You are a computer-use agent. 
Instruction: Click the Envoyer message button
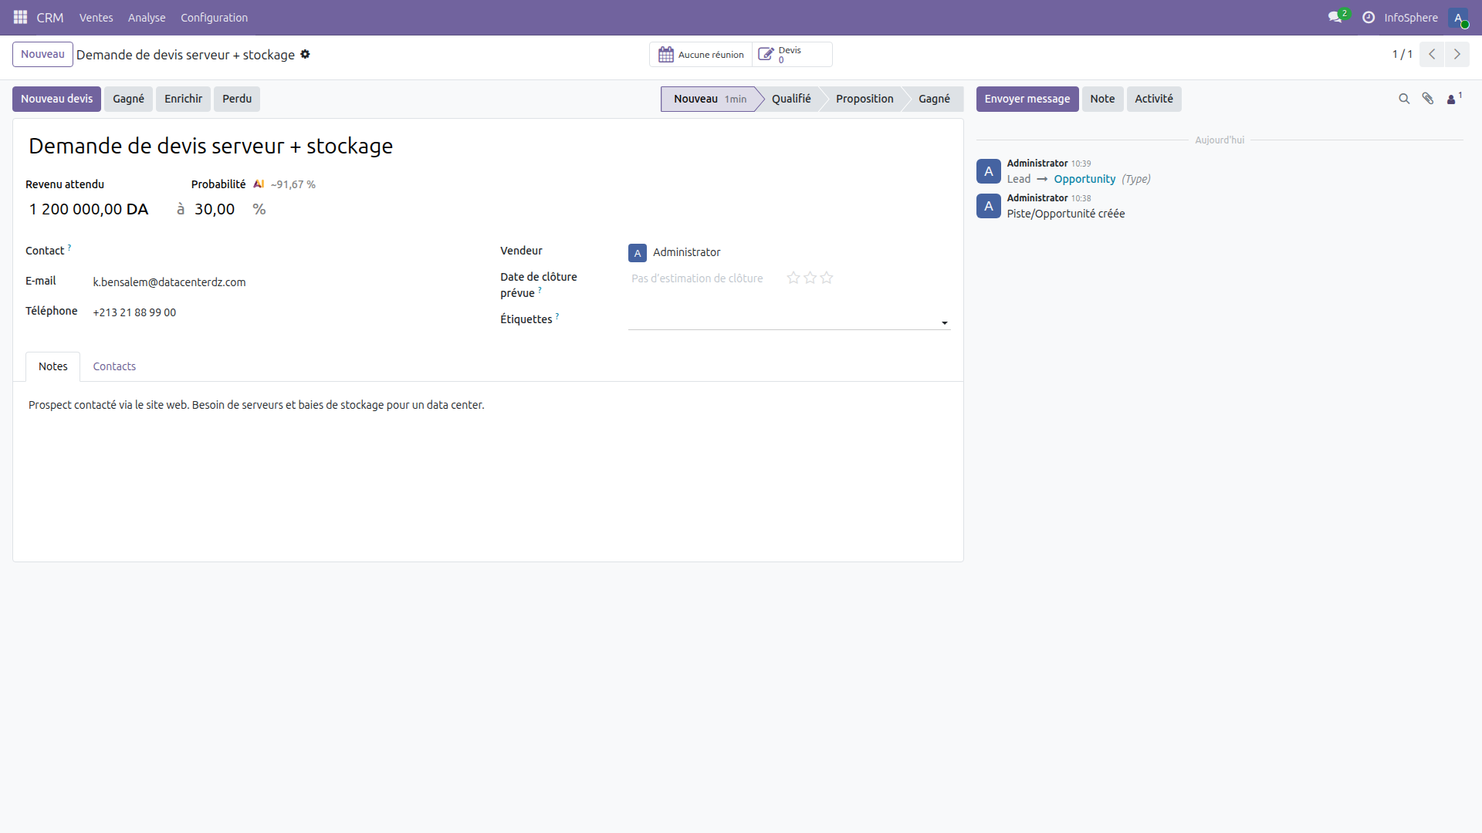1027,99
